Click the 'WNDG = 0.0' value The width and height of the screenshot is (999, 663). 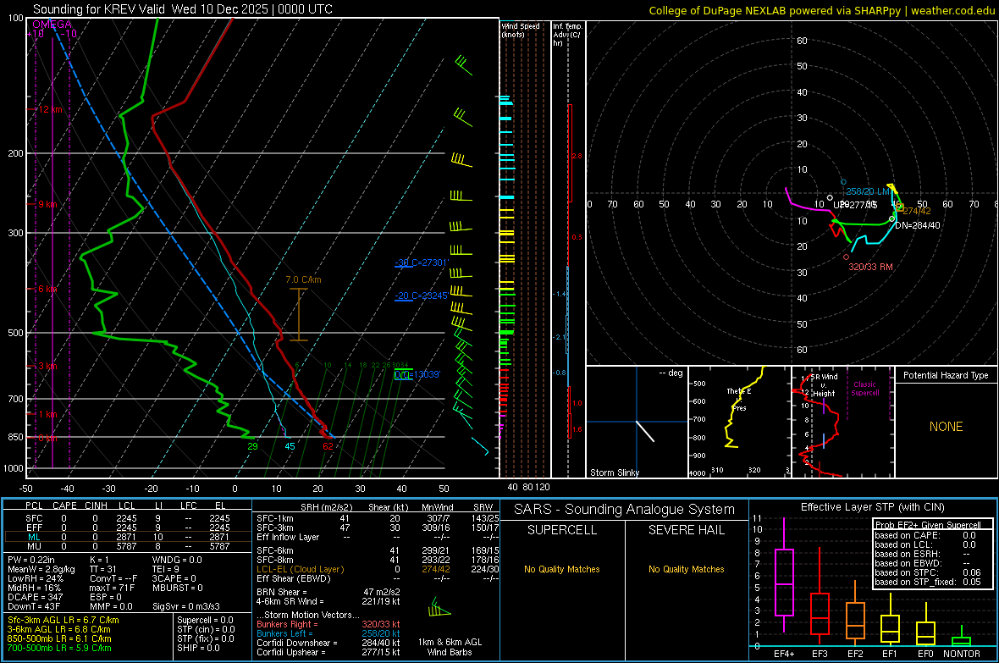pyautogui.click(x=176, y=560)
